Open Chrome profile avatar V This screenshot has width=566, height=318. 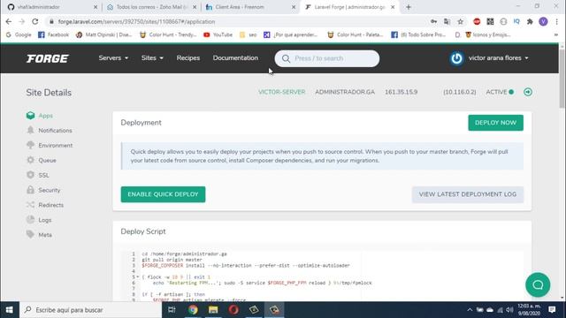click(543, 21)
